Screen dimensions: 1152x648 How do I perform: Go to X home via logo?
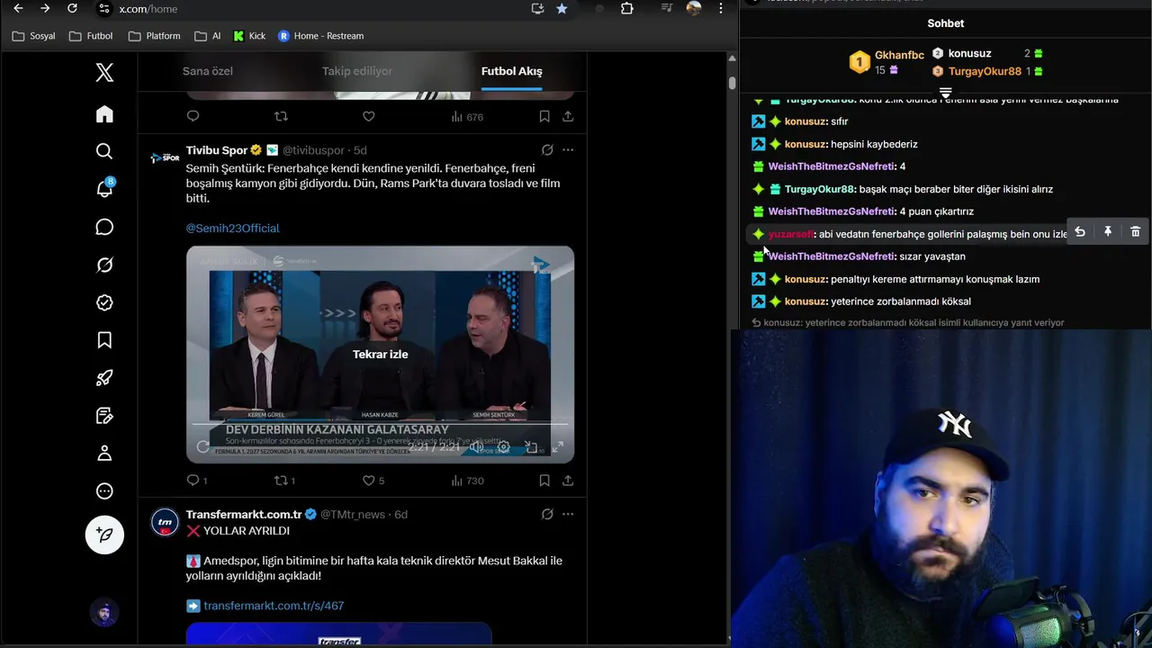pos(104,73)
